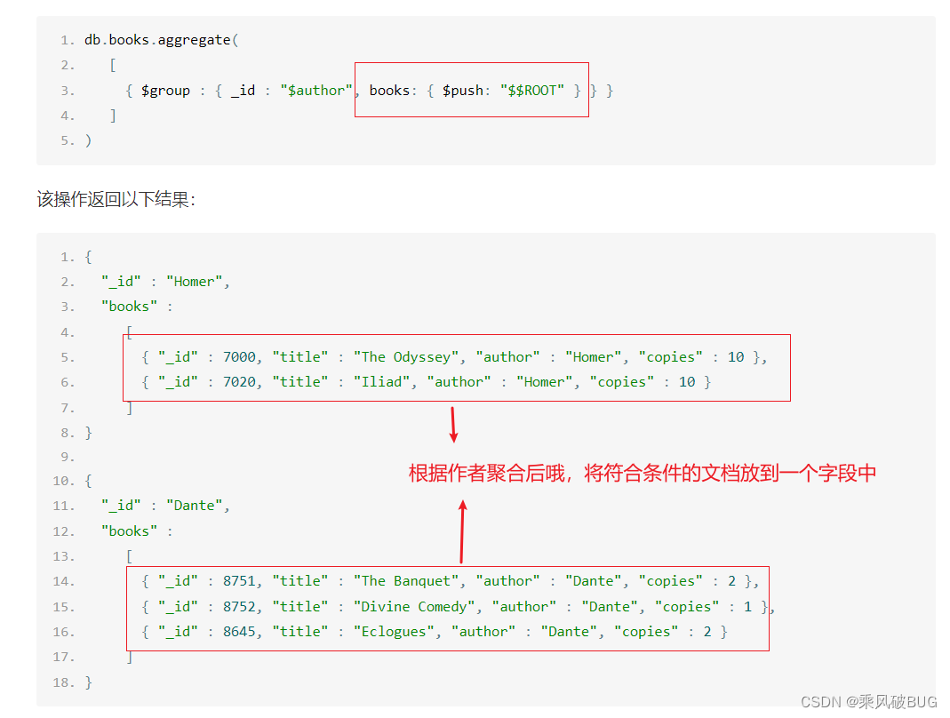Viewport: 950px width, 718px height.
Task: Click the id value 8645
Action: 239,632
